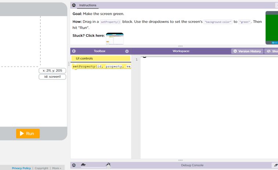Select the setProperty block in toolbox
The image size is (278, 170).
[101, 67]
